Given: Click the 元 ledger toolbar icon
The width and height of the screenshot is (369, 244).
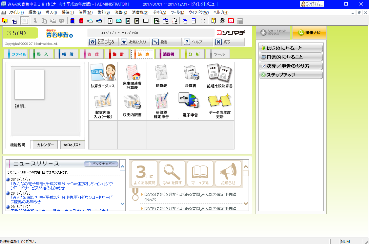Looking at the screenshot, I should 136,21.
